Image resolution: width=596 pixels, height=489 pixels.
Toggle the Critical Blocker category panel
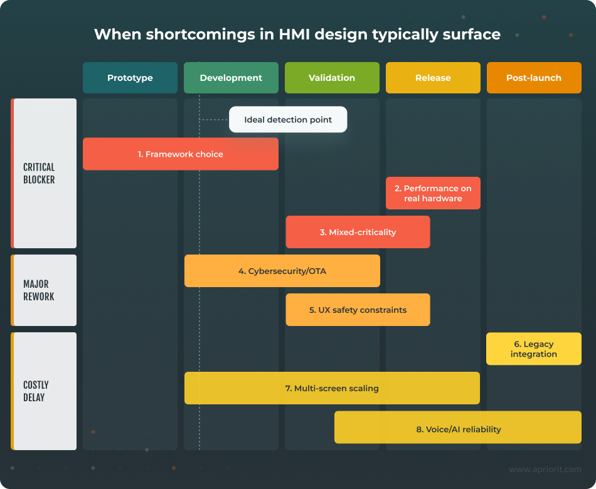[43, 173]
